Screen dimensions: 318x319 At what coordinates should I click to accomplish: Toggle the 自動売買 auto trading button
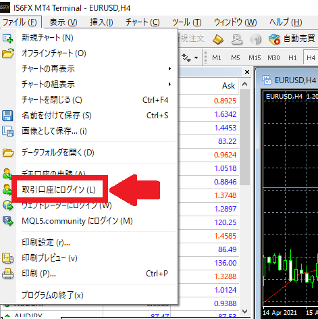point(292,39)
